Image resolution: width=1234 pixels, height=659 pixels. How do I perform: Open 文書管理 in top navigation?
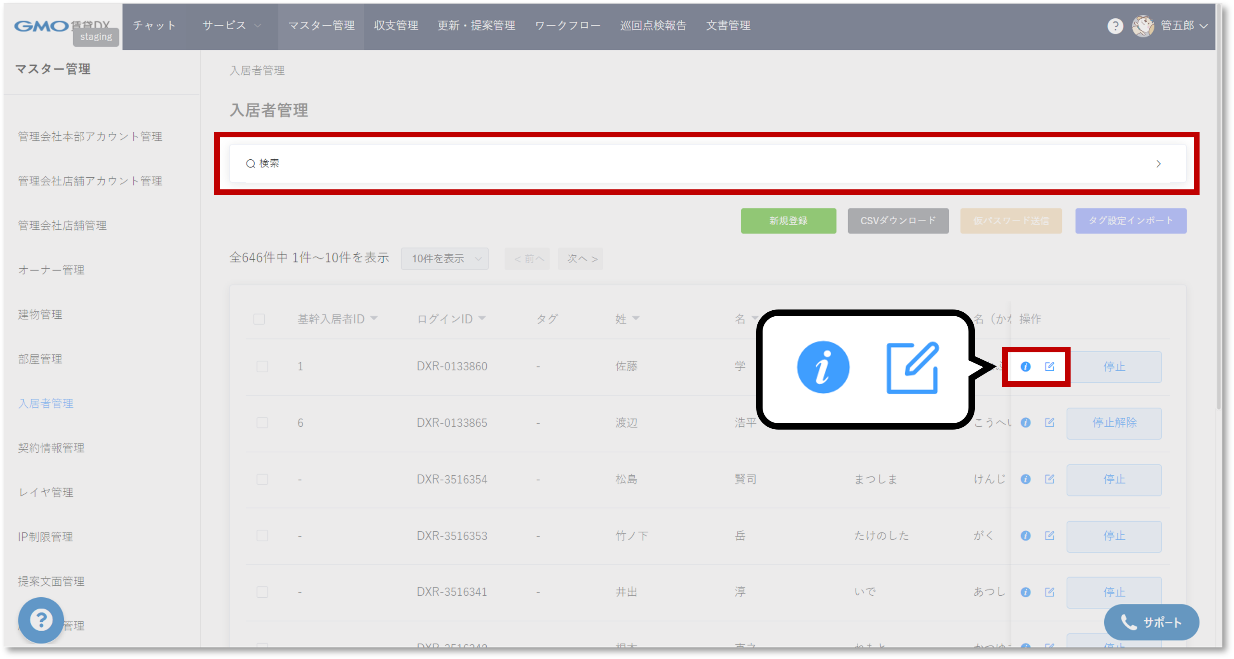point(728,26)
